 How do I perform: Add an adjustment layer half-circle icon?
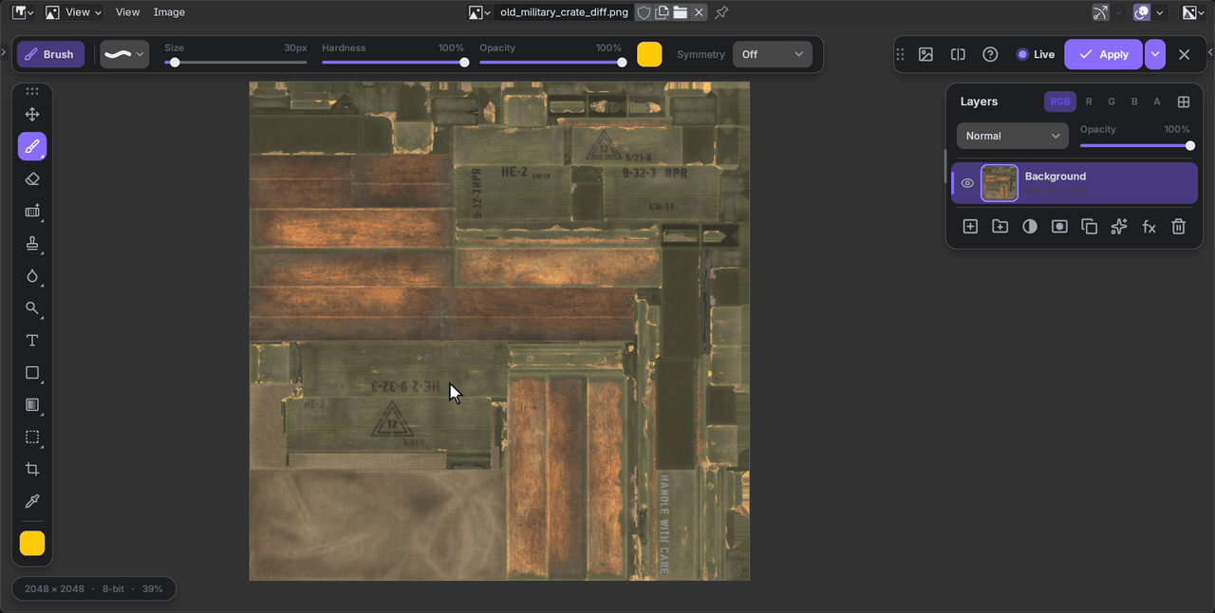(1030, 227)
